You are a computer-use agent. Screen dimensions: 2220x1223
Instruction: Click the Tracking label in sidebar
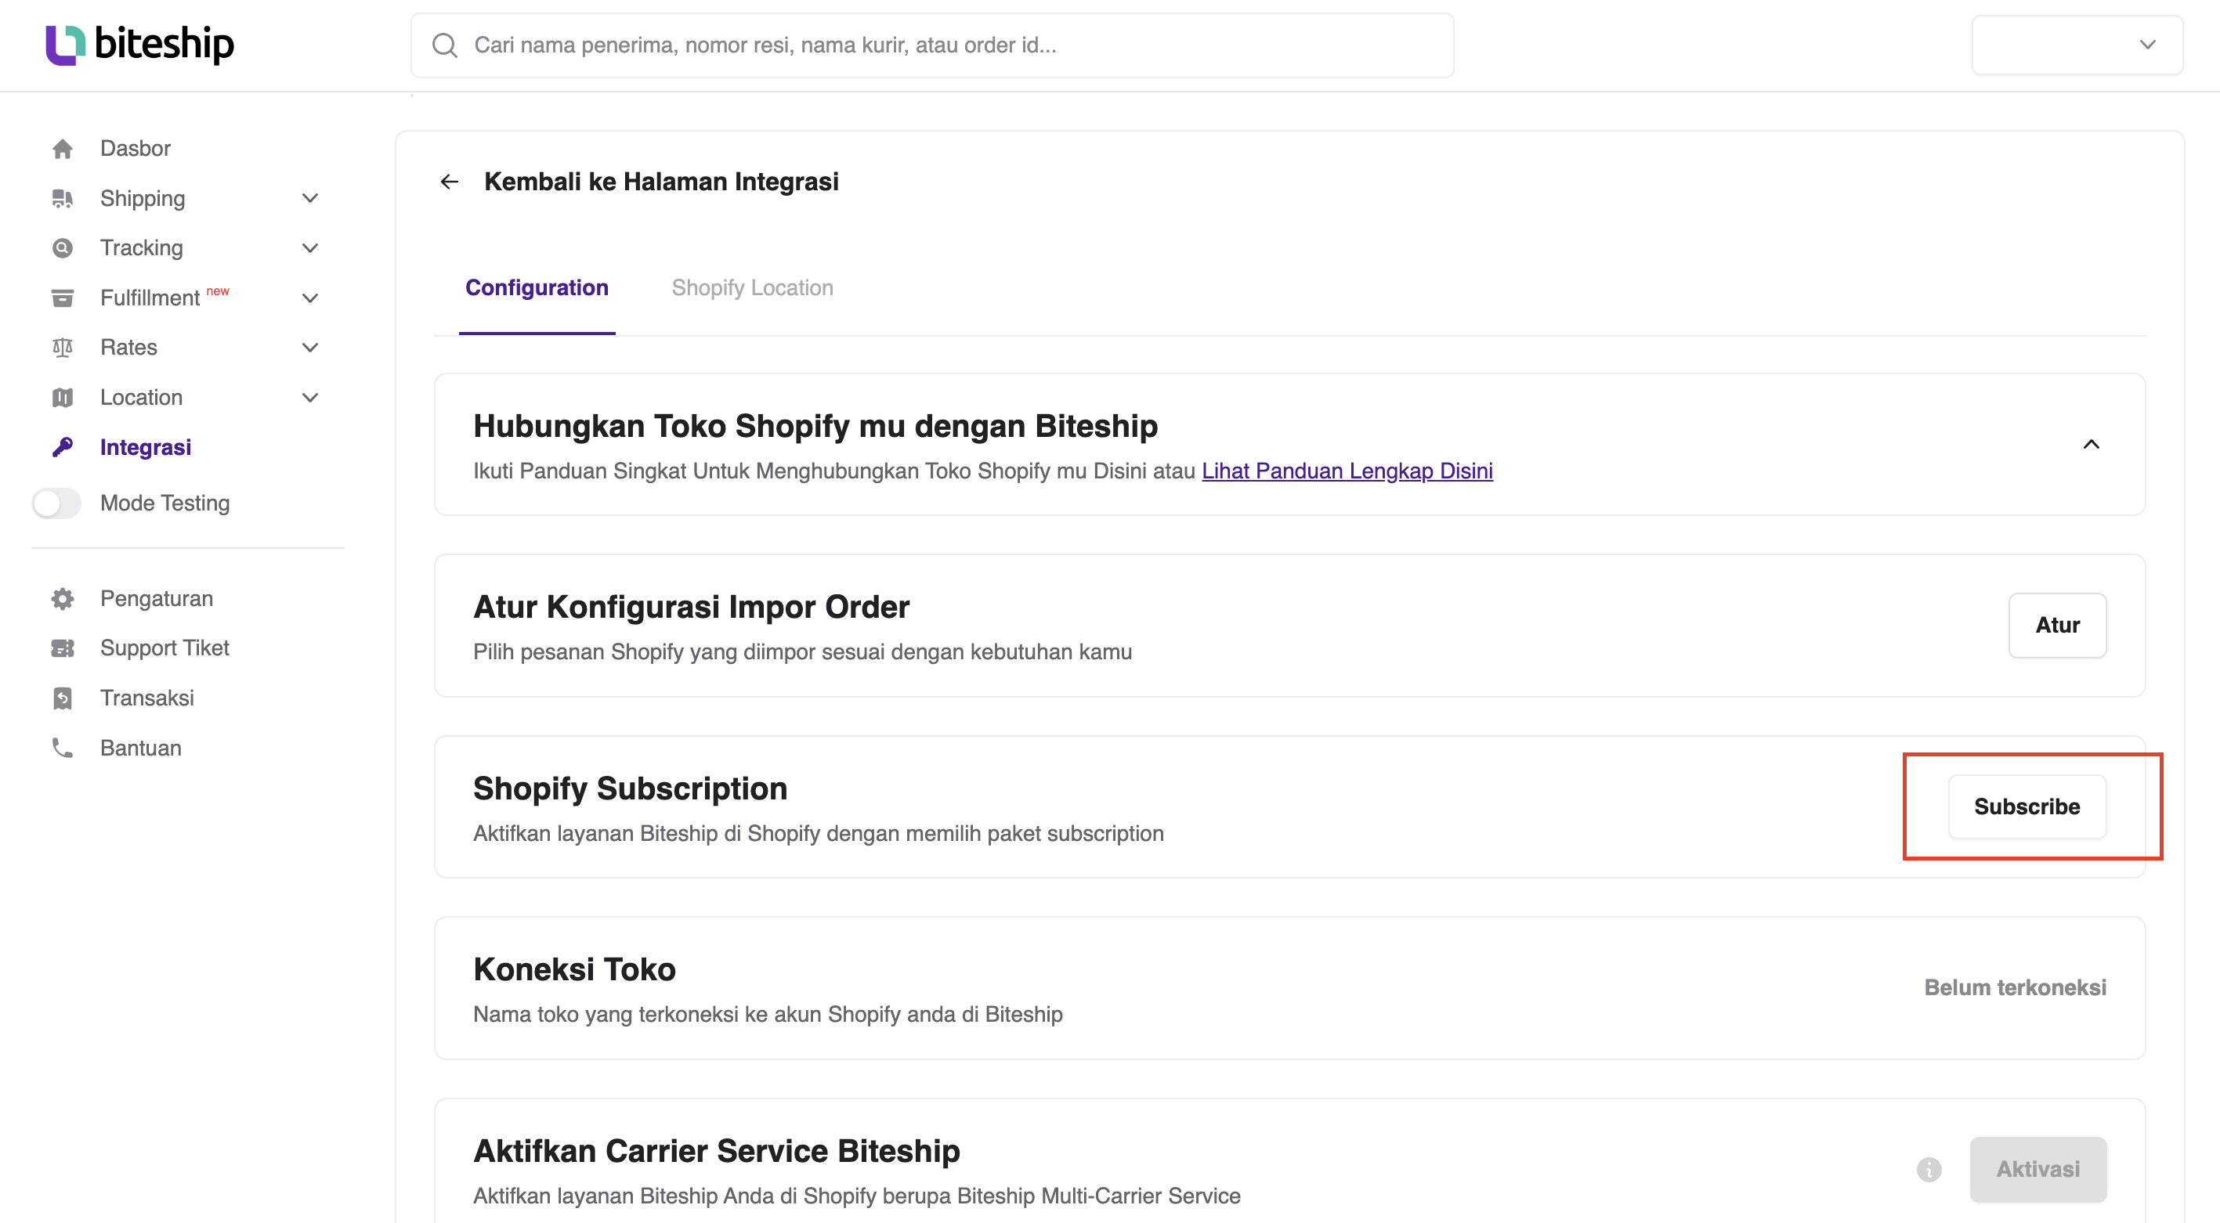tap(141, 248)
